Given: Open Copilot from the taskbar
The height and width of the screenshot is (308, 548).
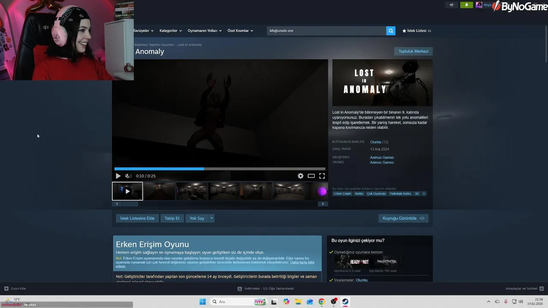Looking at the screenshot, I should coord(286,302).
